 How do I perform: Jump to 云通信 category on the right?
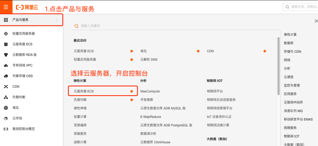[x=289, y=77]
